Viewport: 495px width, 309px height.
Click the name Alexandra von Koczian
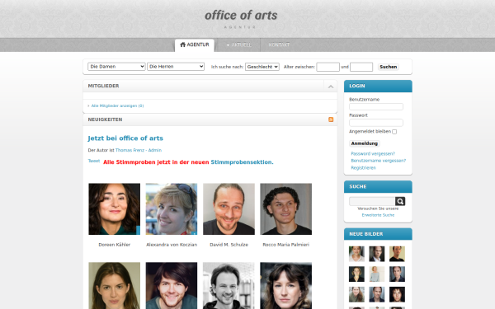pos(172,245)
